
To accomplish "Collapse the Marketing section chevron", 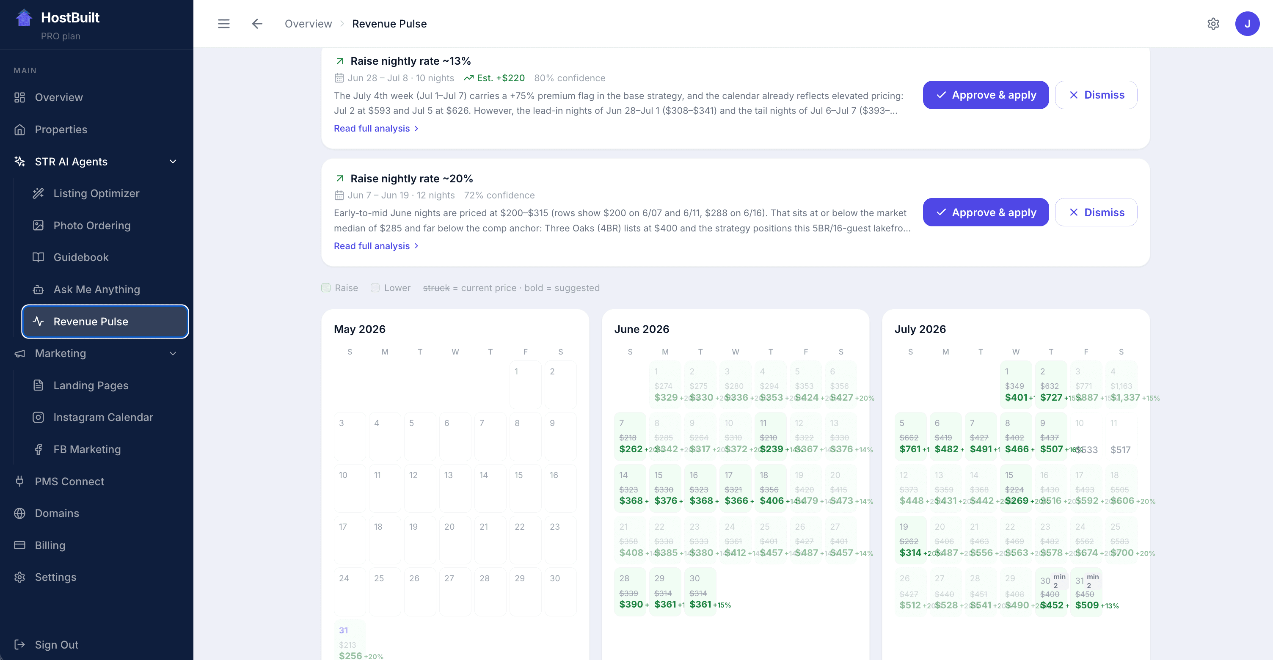I will [173, 353].
